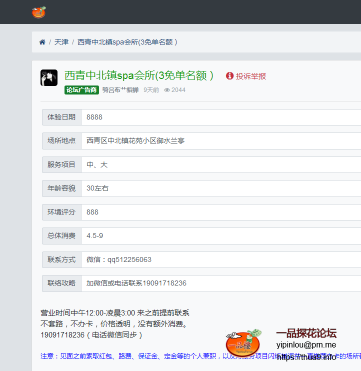Select the 投诉举报 report link
361x371 pixels.
click(x=251, y=76)
